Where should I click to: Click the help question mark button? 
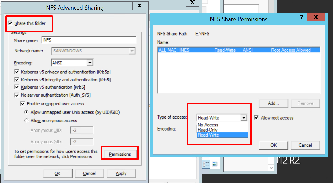[x=301, y=17]
